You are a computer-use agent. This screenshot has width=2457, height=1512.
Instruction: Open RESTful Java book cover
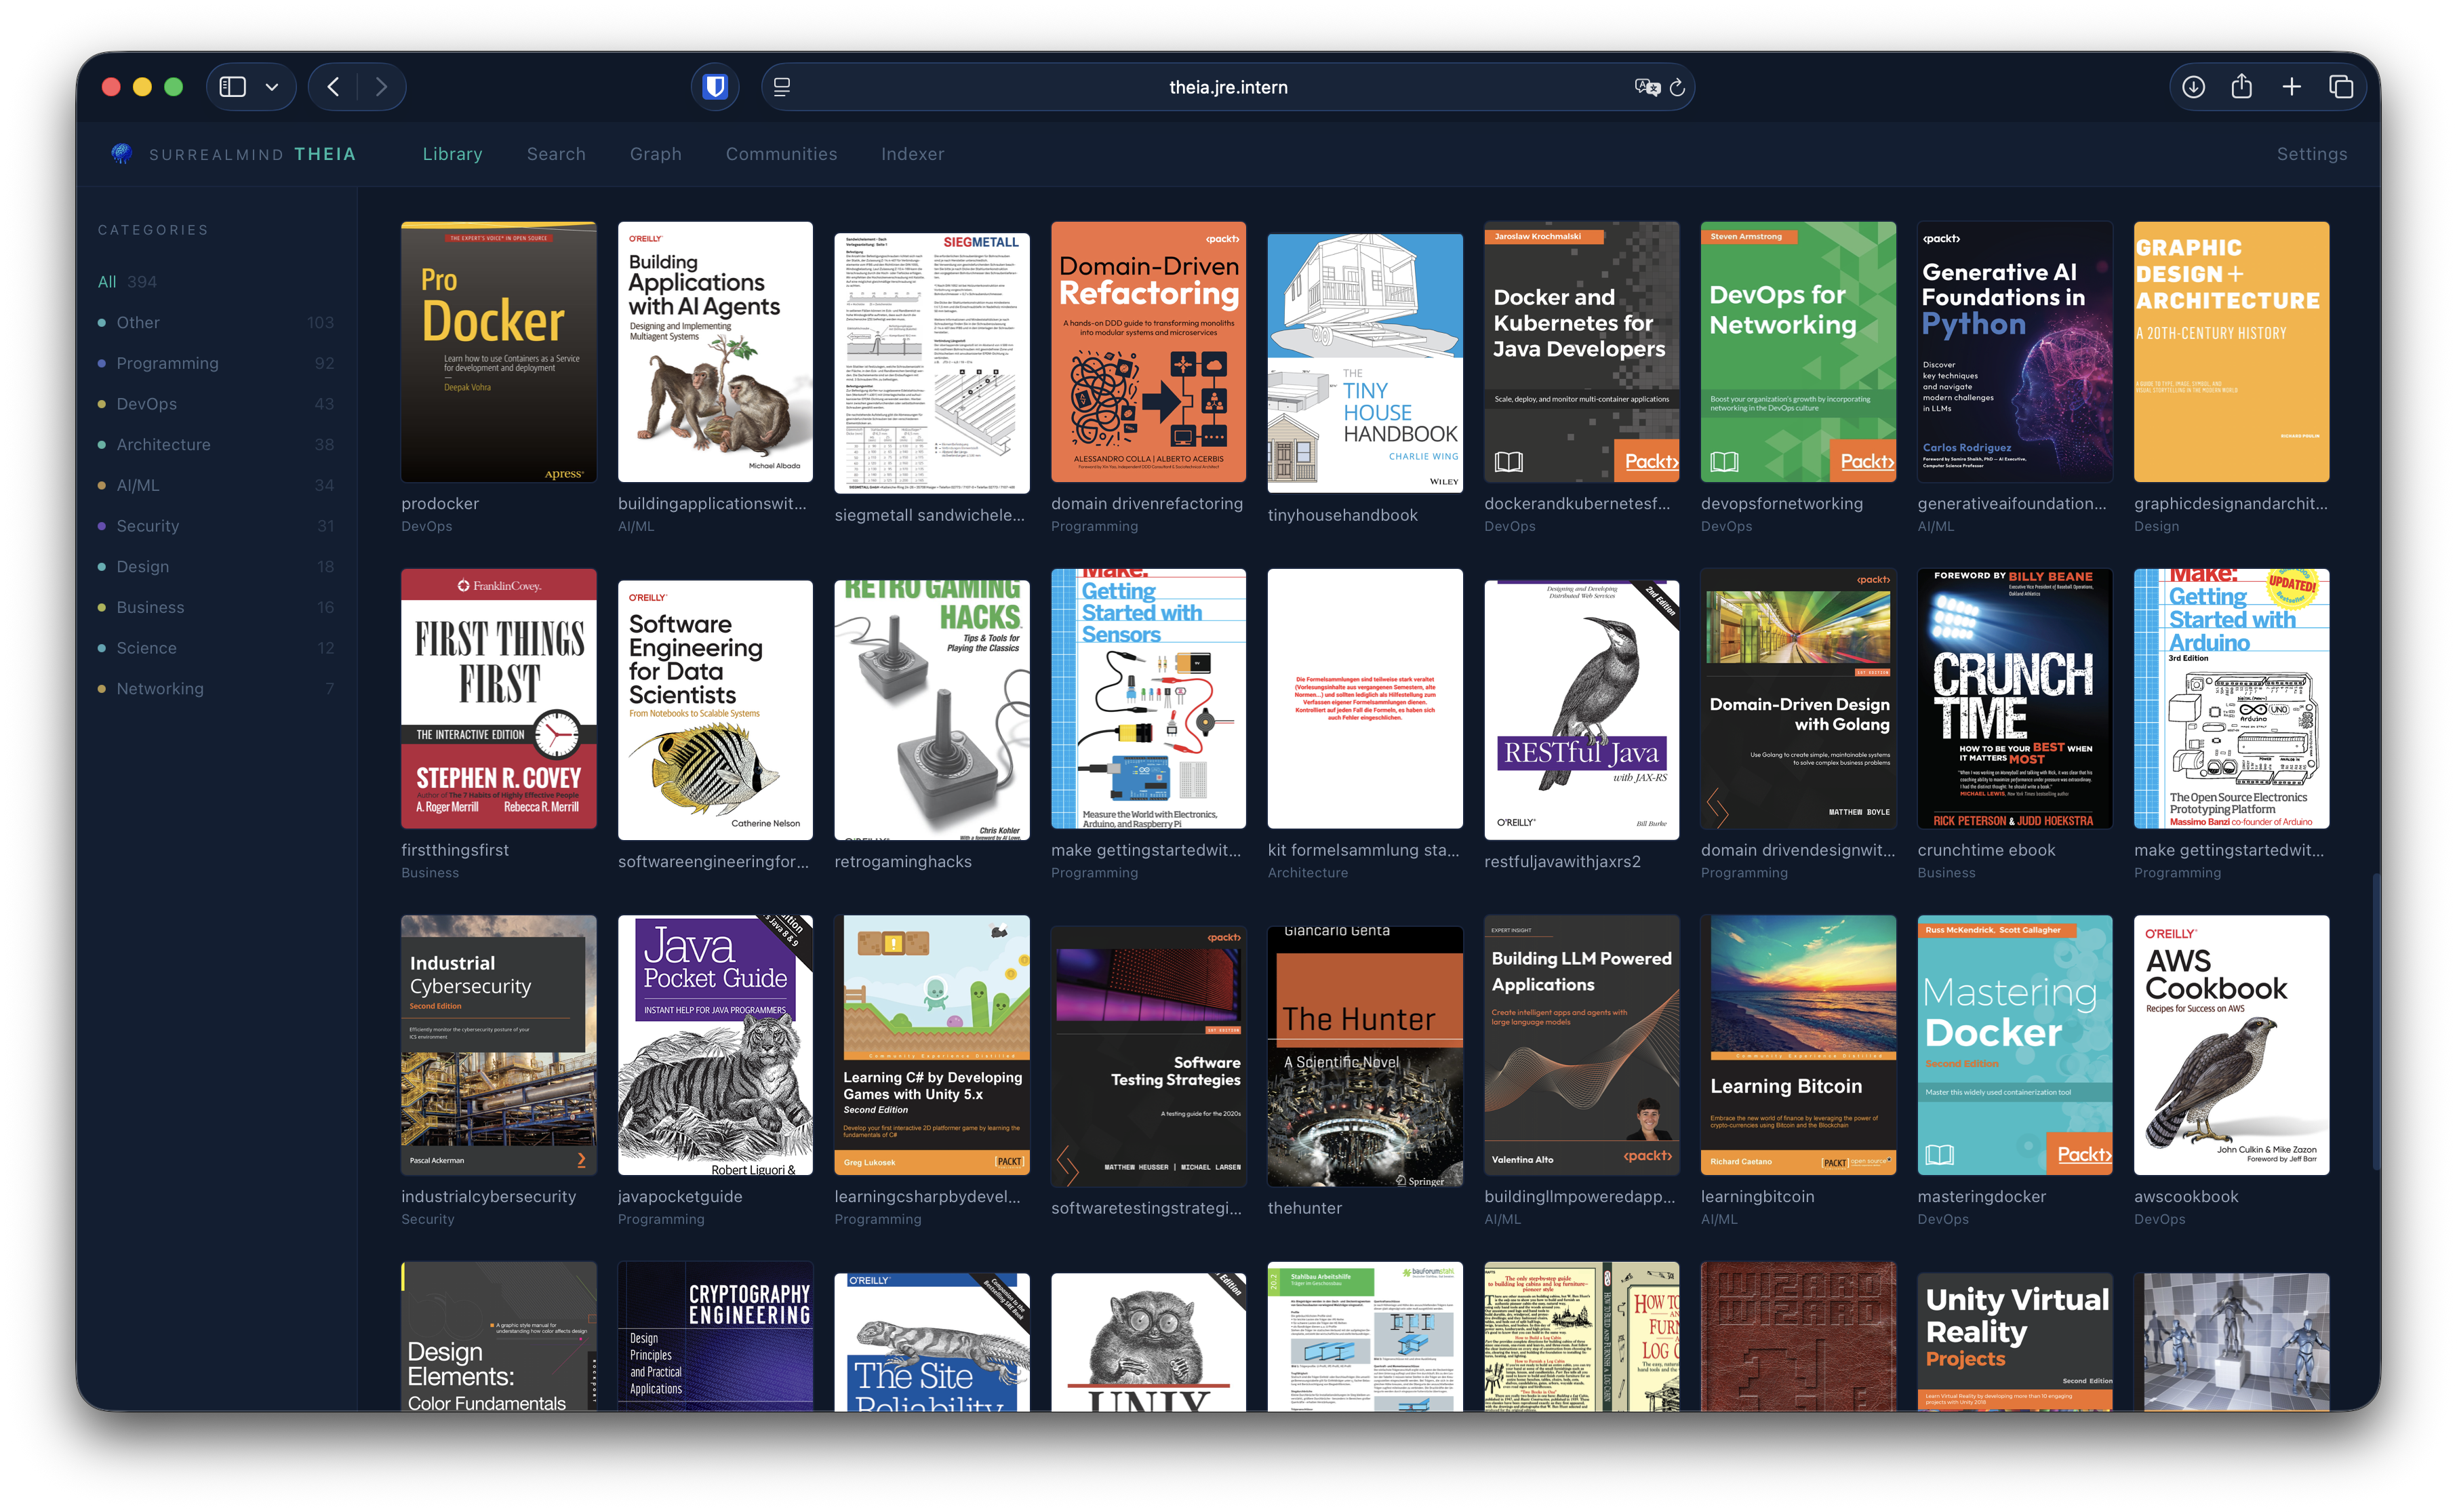(x=1581, y=710)
